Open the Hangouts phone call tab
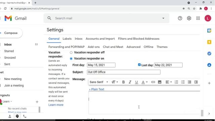215x121 pixels. pyautogui.click(x=25, y=116)
